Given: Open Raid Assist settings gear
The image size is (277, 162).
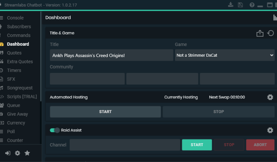Looking at the screenshot, I should pyautogui.click(x=270, y=130).
